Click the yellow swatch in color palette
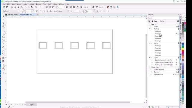Image resolution: width=192 pixels, height=108 pixels. [183, 49]
